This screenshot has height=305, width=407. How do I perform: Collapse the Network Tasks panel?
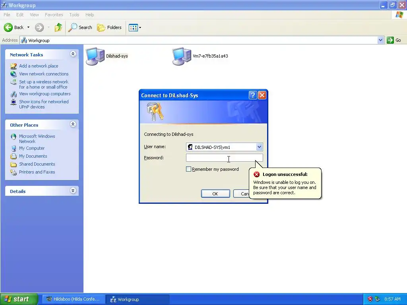73,54
